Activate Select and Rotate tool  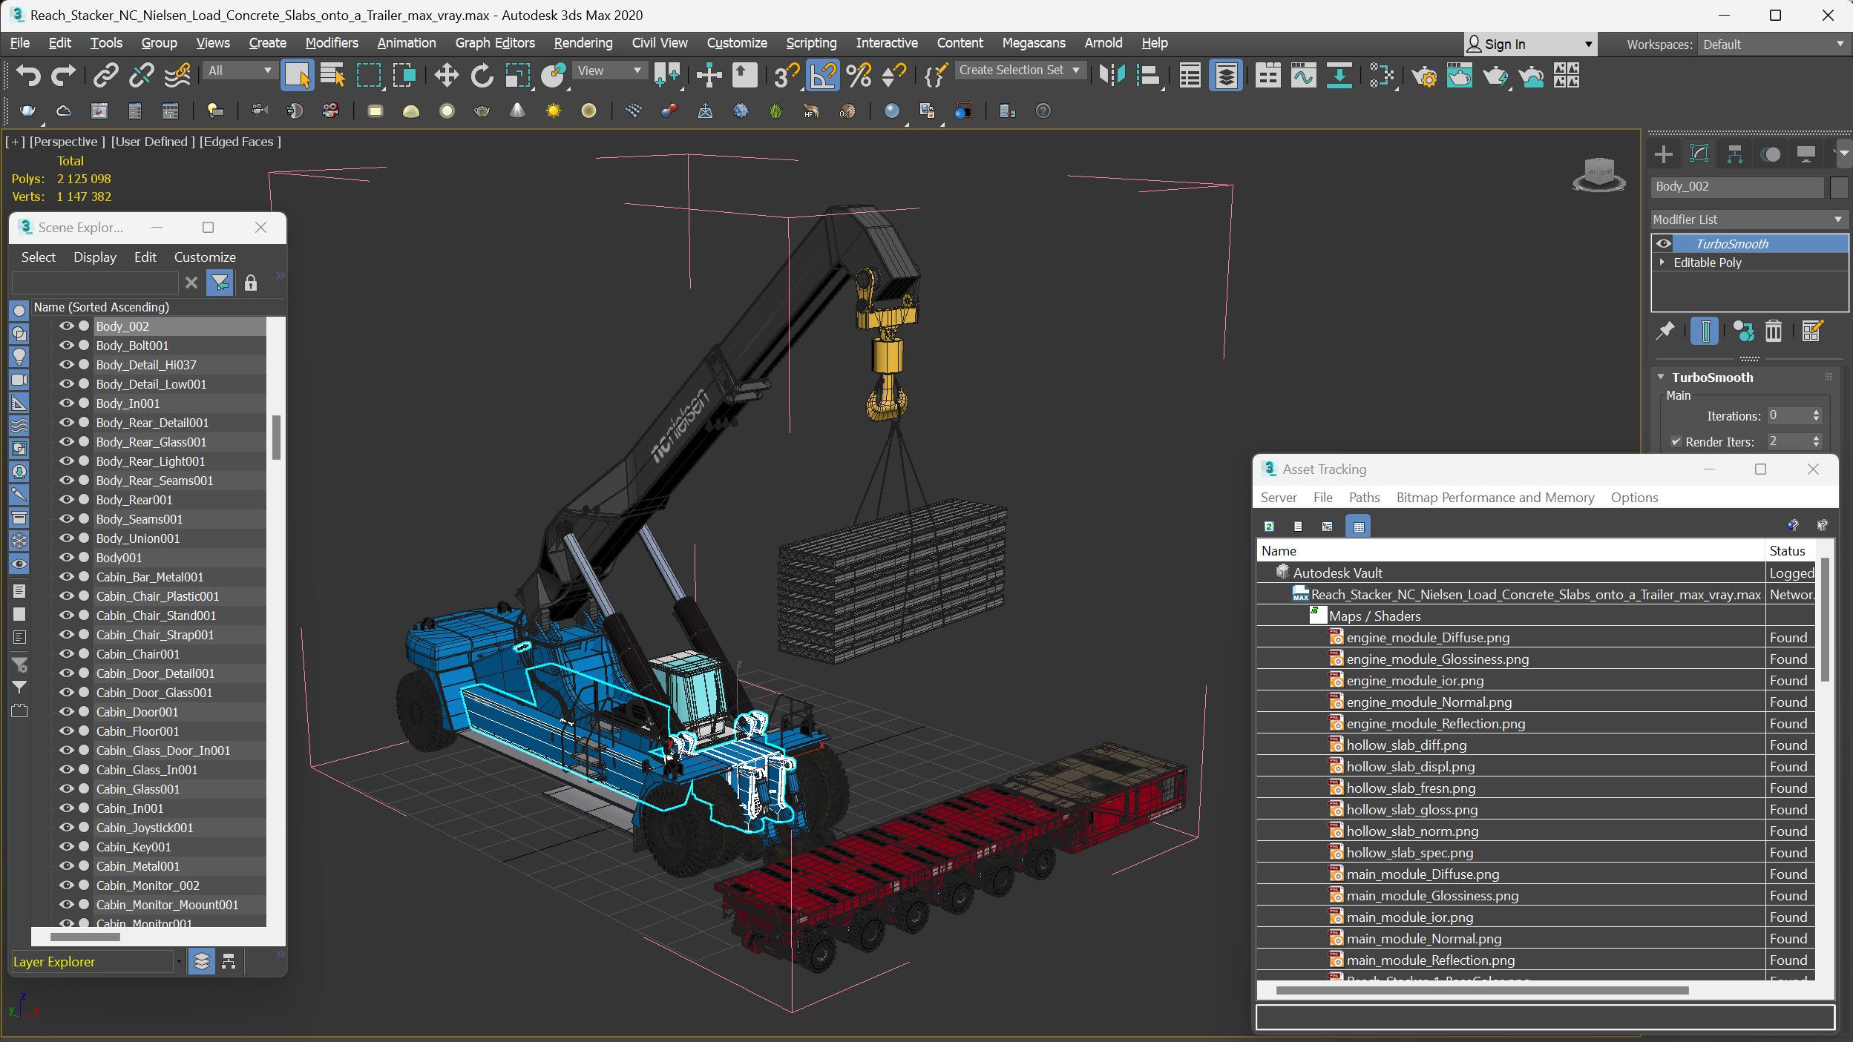(x=482, y=75)
